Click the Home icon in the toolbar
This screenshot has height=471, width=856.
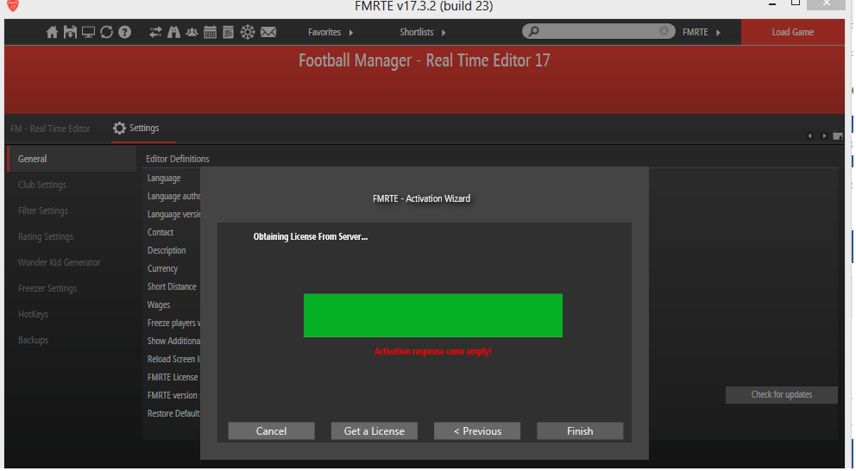52,32
